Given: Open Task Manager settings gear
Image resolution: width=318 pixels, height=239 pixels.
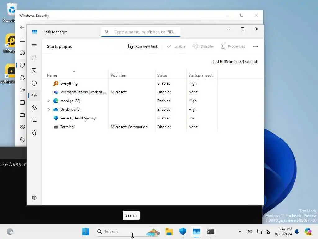Looking at the screenshot, I should pos(34,198).
